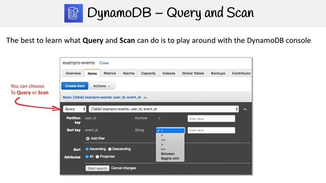The height and width of the screenshot is (183, 326).
Task: Open the Capacity tab
Action: coord(148,73)
